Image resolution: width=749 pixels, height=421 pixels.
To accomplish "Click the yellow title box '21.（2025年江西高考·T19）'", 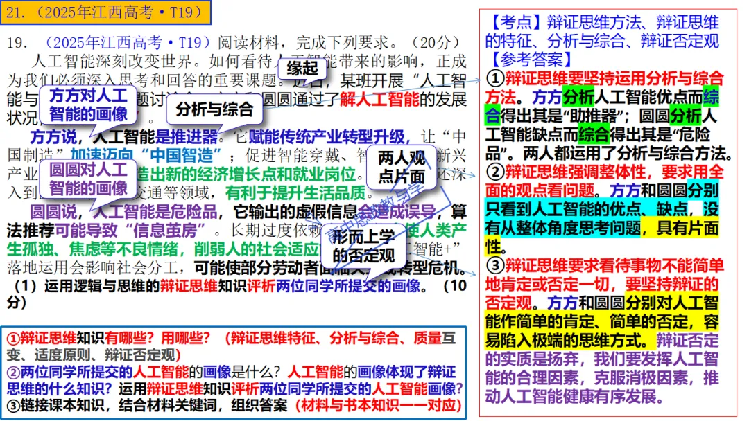I will click(x=105, y=12).
